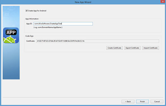Cancel the New App Wizard
Screen dimensions: 166x106
pos(157,102)
